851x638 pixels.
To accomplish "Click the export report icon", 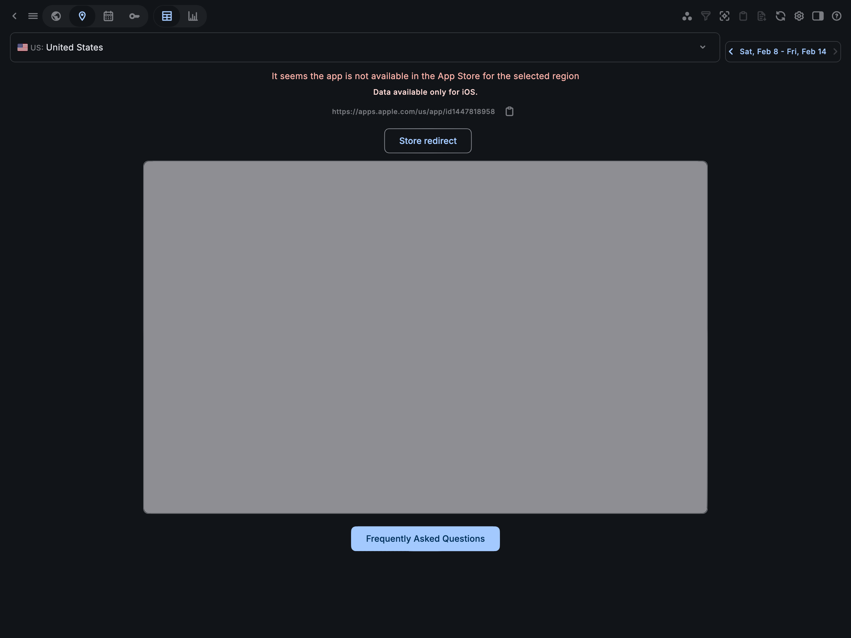I will click(761, 16).
